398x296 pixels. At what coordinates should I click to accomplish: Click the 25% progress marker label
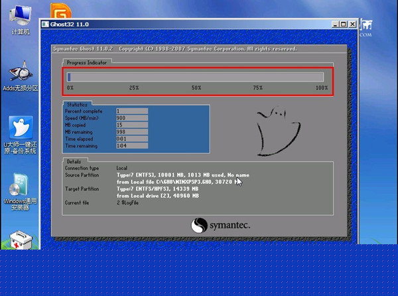(x=134, y=88)
